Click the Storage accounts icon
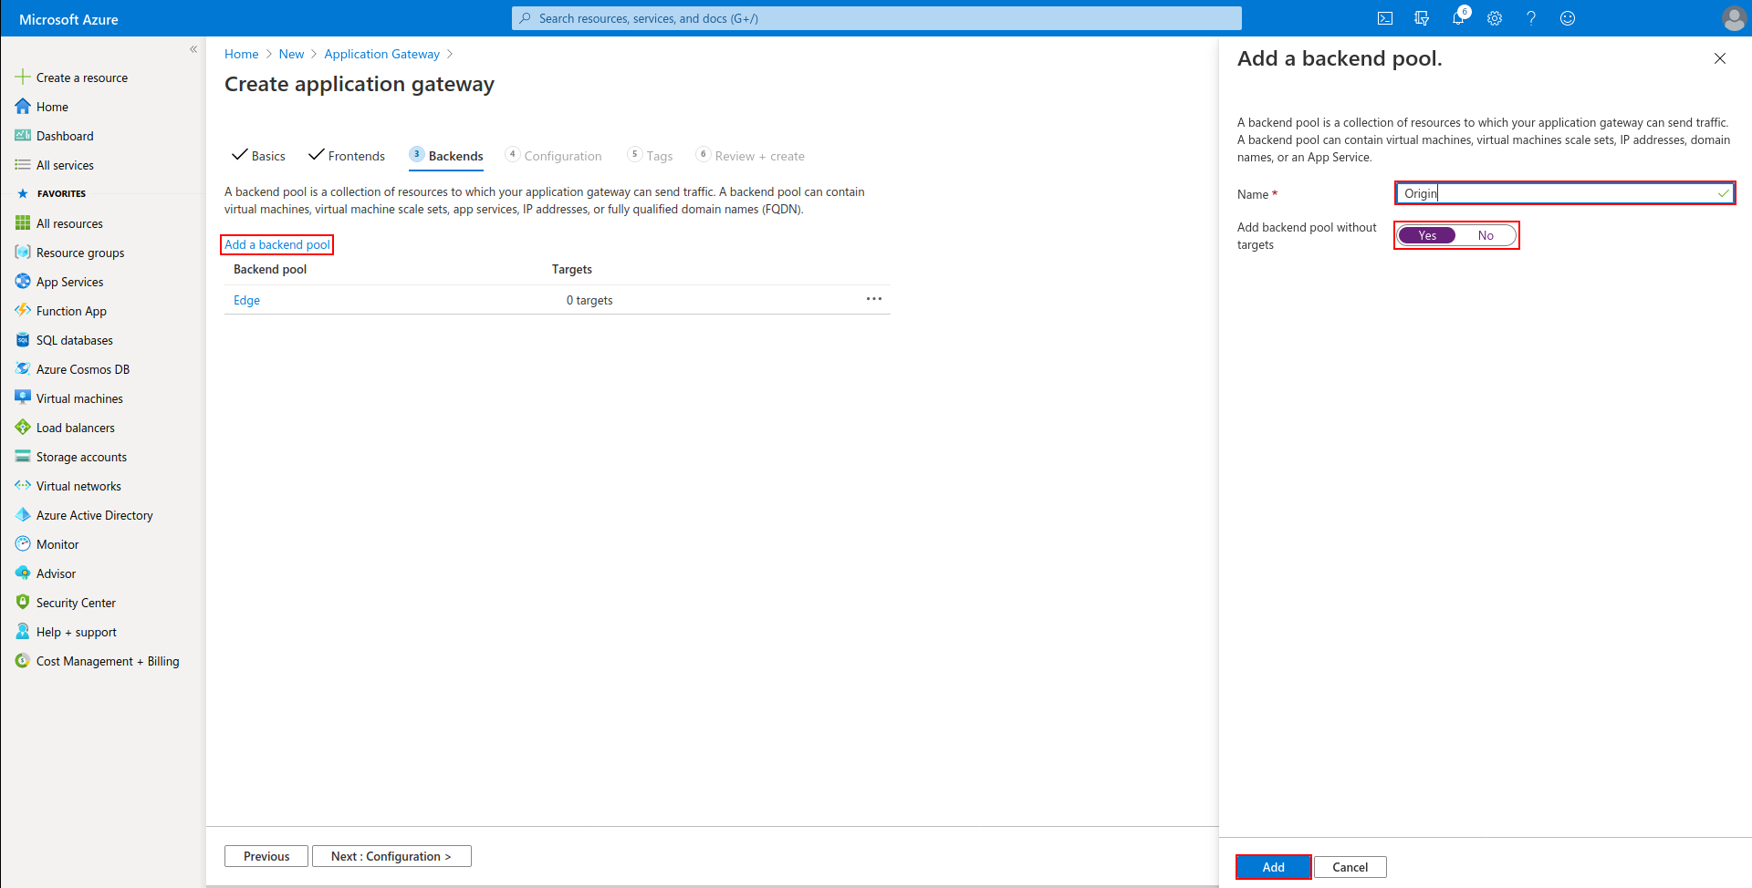The width and height of the screenshot is (1752, 888). (23, 457)
